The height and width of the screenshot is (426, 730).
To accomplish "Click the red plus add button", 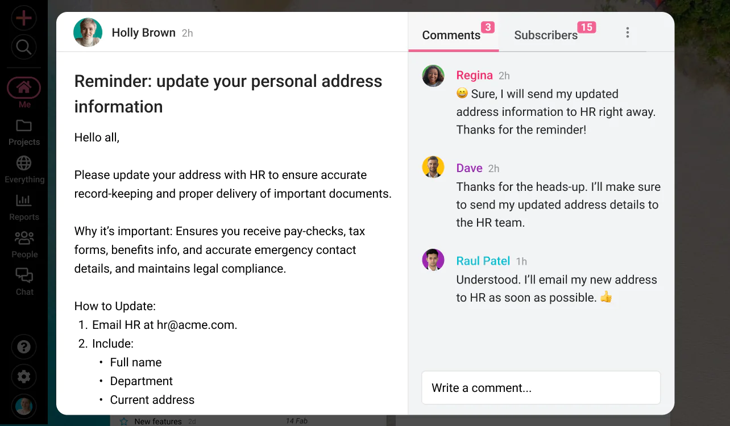I will 23,18.
